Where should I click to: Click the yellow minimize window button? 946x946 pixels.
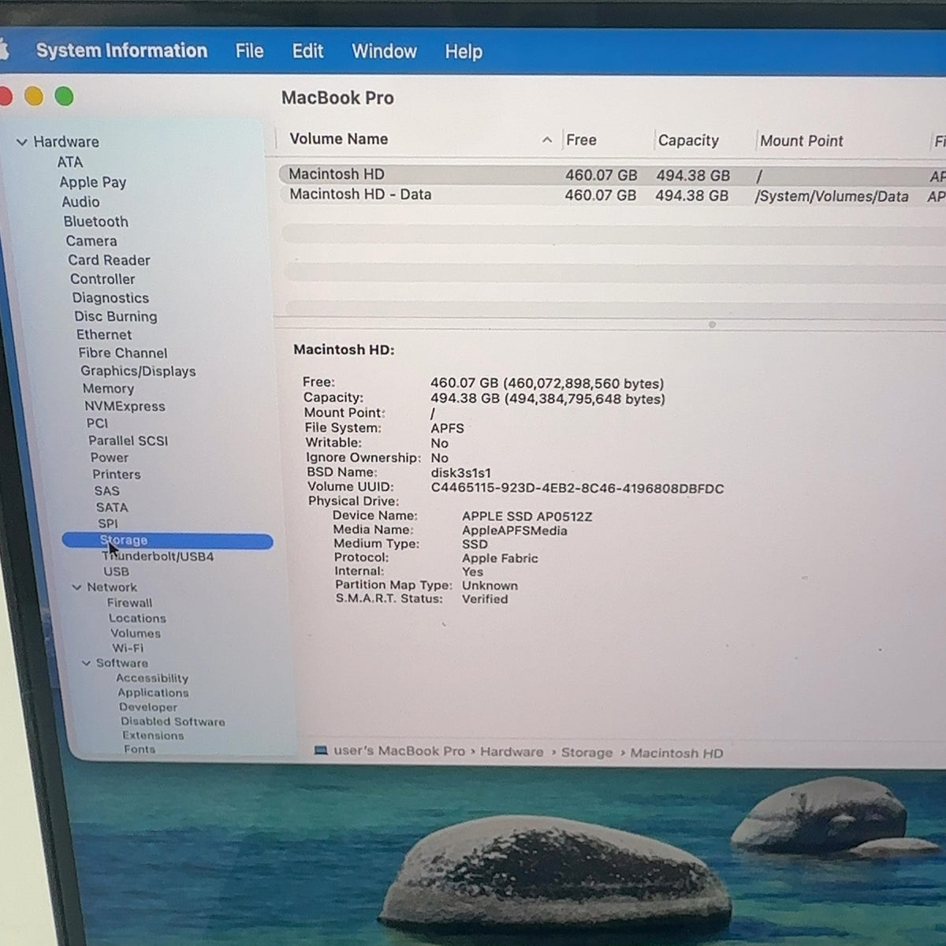(34, 96)
